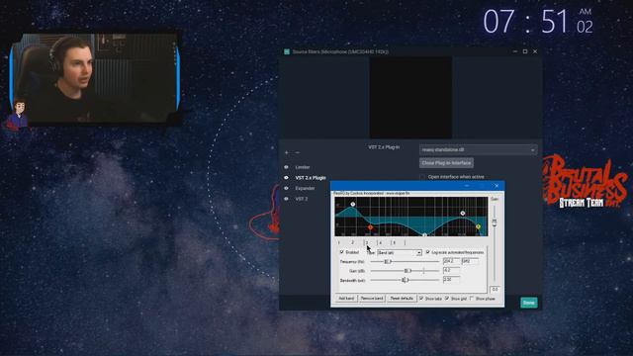Select the white band 4 point on the EQ graph
The image size is (633, 356).
point(463,213)
